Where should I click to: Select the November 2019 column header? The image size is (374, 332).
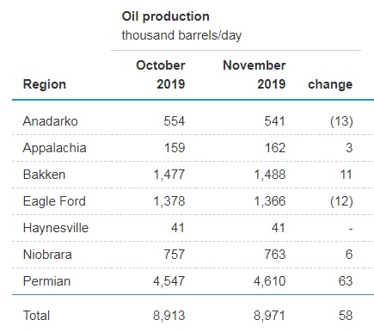tap(254, 75)
